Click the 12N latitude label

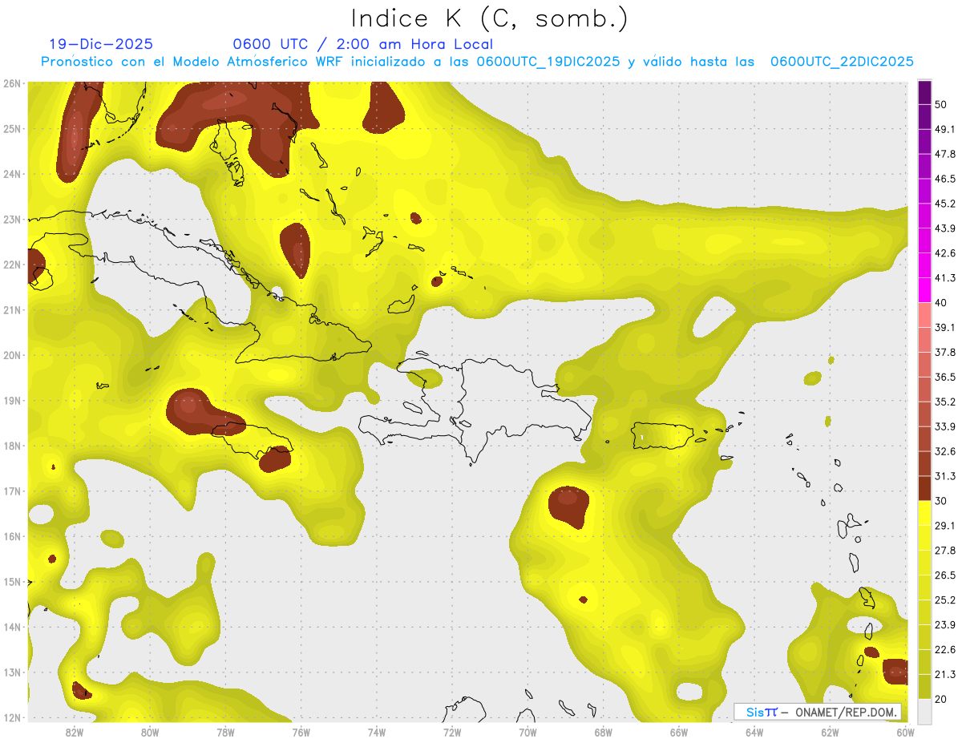coord(11,718)
